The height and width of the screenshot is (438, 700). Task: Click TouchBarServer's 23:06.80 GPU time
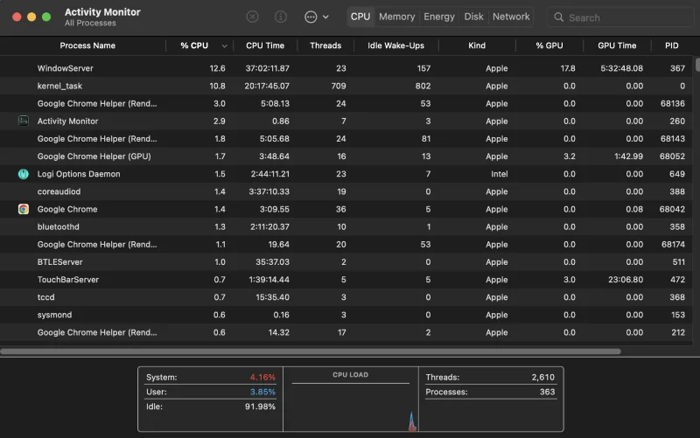pos(626,280)
